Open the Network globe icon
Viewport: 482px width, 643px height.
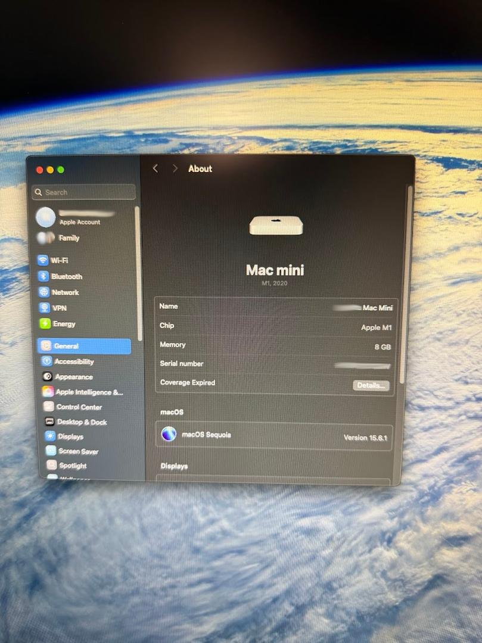coord(44,292)
